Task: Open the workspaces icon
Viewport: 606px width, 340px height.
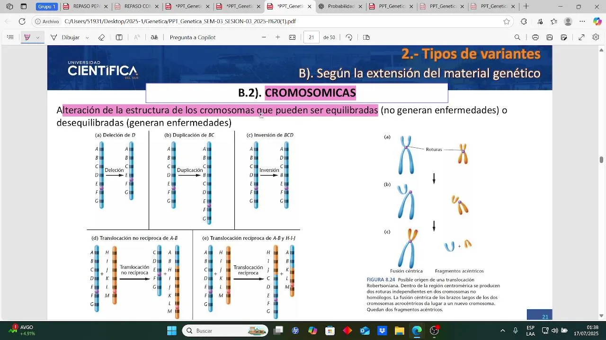Action: [9, 7]
